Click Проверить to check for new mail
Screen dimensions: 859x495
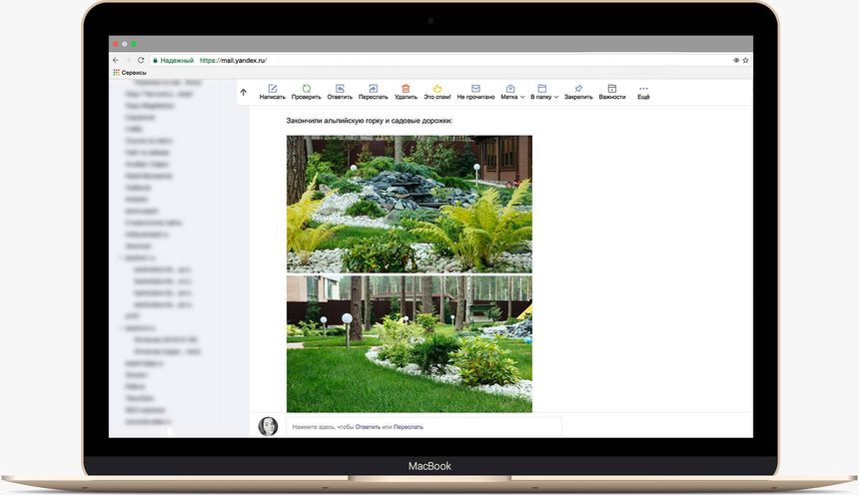coord(306,90)
